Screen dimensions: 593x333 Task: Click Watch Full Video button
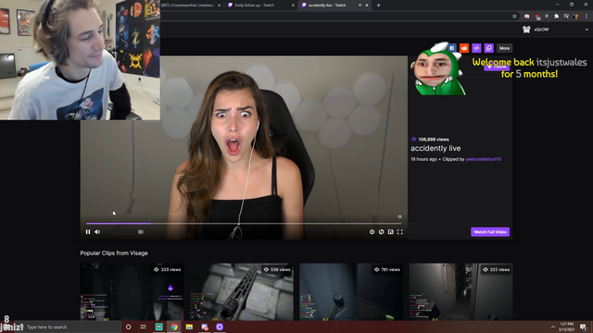(490, 232)
